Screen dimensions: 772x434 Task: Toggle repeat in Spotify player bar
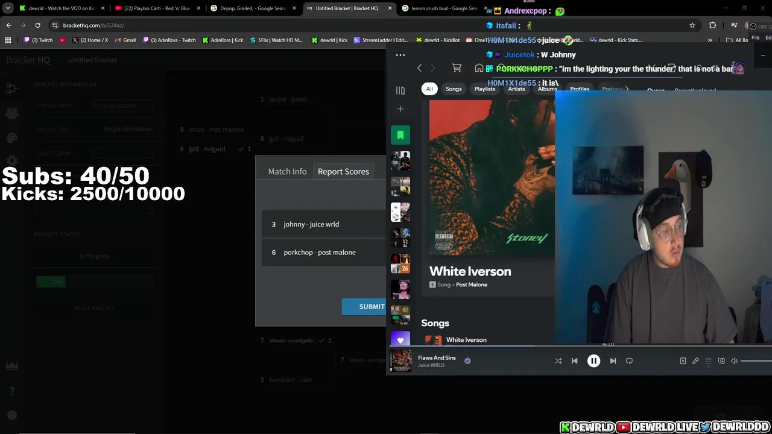629,360
